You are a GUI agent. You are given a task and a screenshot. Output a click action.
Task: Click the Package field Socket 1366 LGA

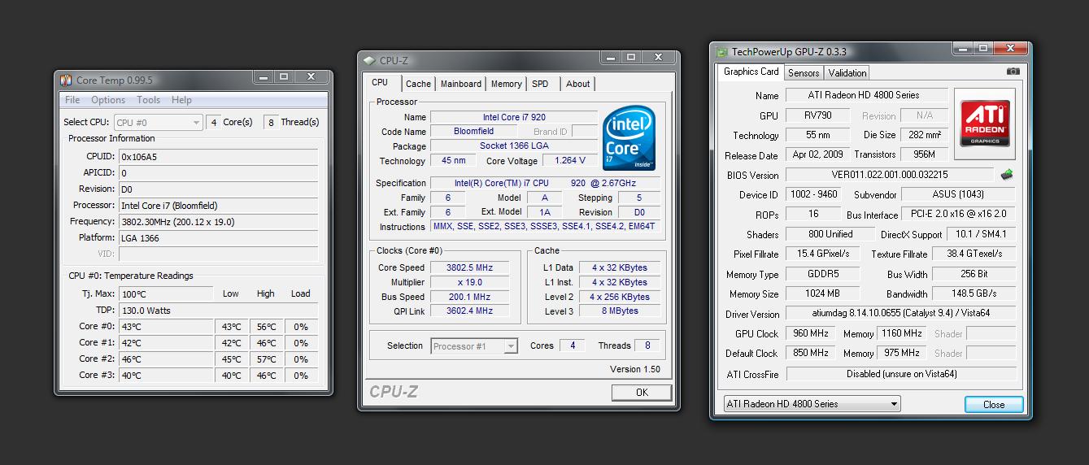(514, 146)
